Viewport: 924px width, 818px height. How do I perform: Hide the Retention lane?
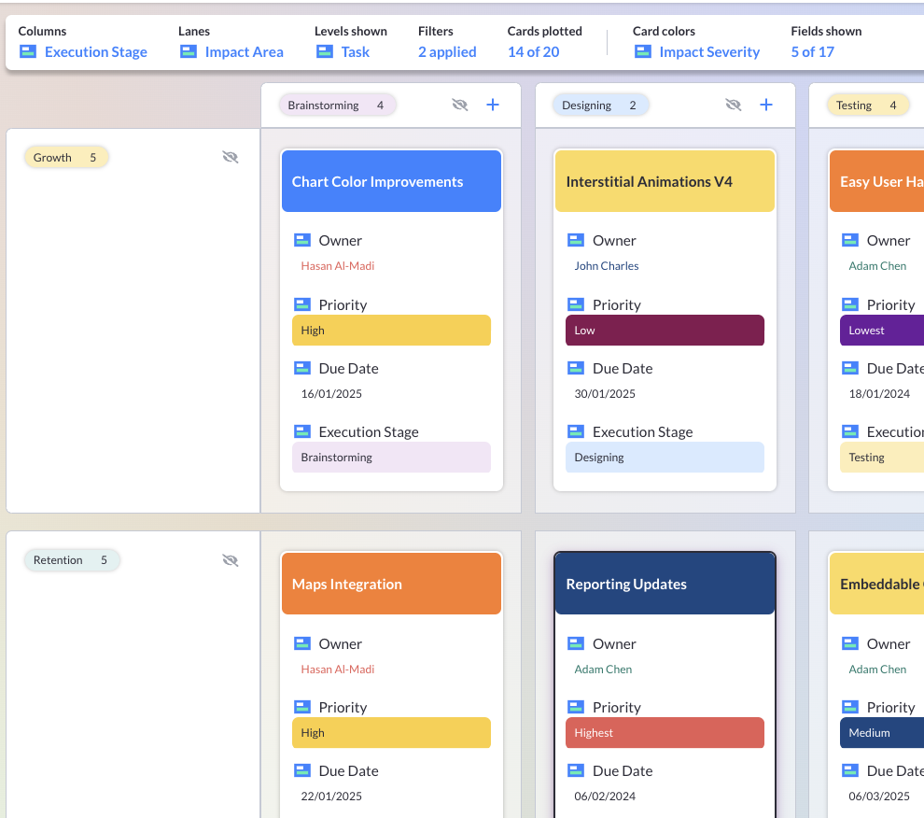(x=231, y=560)
